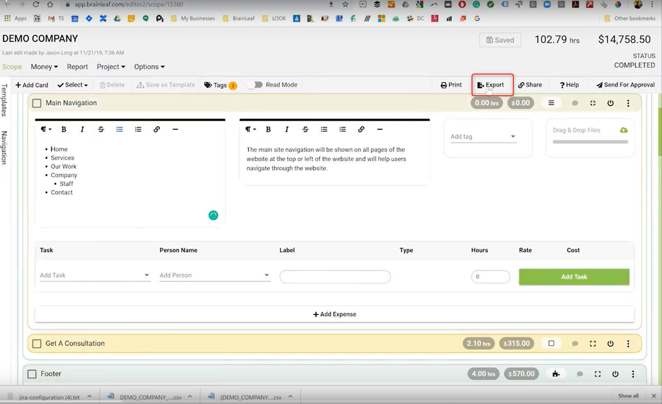Click power icon on Main Navigation card
The width and height of the screenshot is (662, 404).
click(x=610, y=103)
